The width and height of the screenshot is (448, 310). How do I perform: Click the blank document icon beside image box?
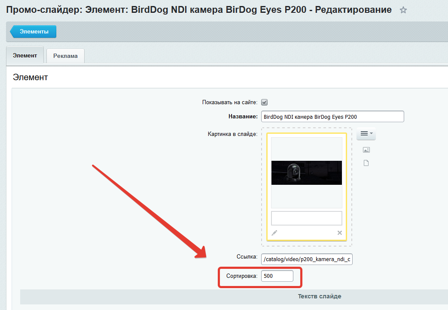(366, 163)
